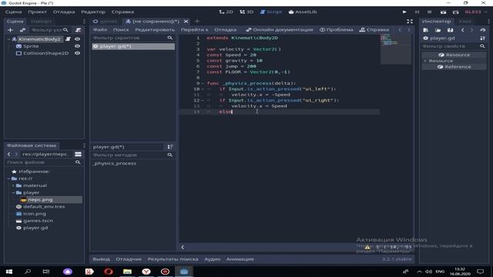Open the Сцена menu

14,12
